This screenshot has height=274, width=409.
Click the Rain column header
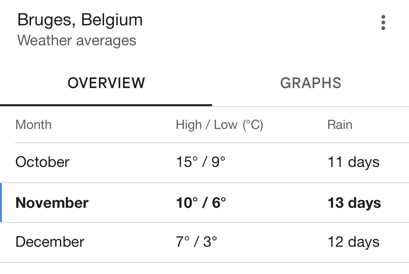coord(340,124)
